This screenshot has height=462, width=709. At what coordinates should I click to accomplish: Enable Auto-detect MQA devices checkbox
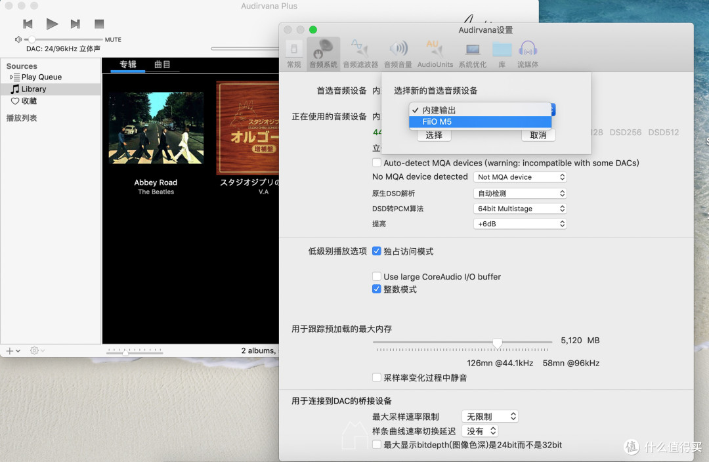click(376, 163)
